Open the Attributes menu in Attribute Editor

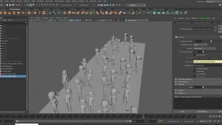coord(194,18)
